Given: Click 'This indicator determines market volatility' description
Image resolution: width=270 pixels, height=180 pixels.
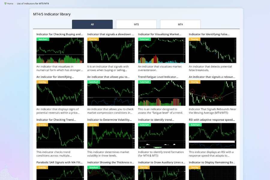Looking at the screenshot, I should (108, 154).
